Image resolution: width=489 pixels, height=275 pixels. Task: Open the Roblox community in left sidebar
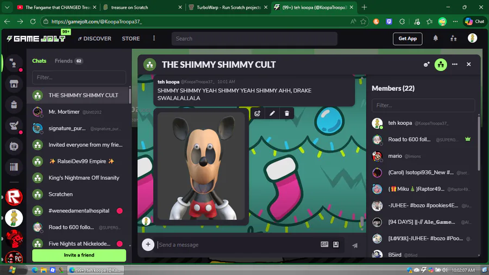point(14,197)
